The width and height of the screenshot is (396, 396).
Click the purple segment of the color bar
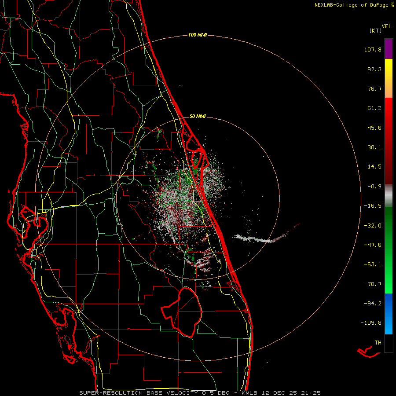389,49
